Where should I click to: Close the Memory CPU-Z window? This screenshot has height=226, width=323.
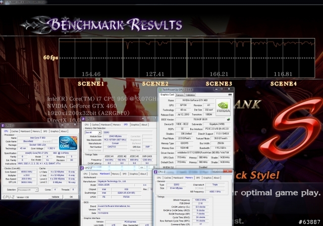coord(228,171)
